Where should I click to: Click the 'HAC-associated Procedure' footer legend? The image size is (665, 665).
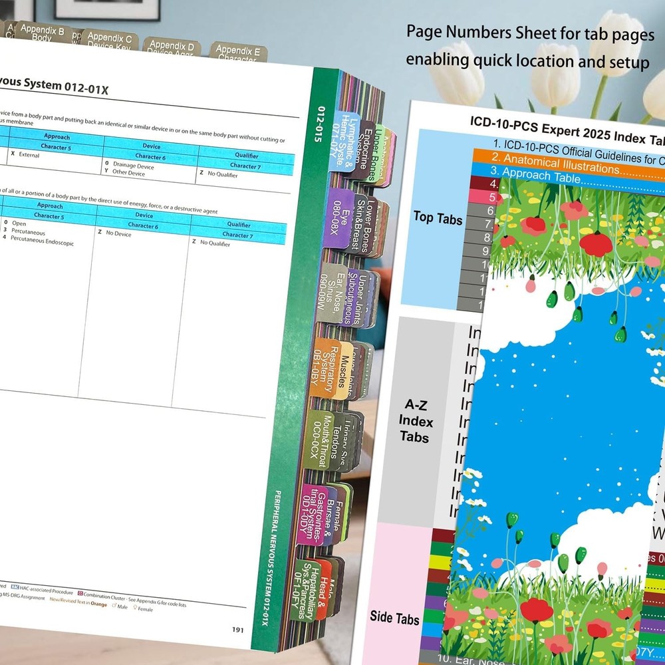point(41,589)
